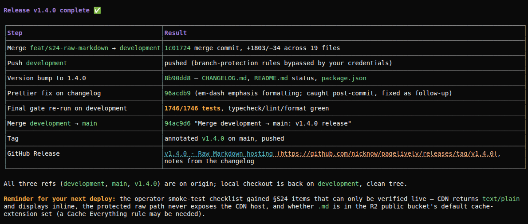Click the green checkmark emoji in the heading
Screen dimensions: 528x224
click(97, 11)
